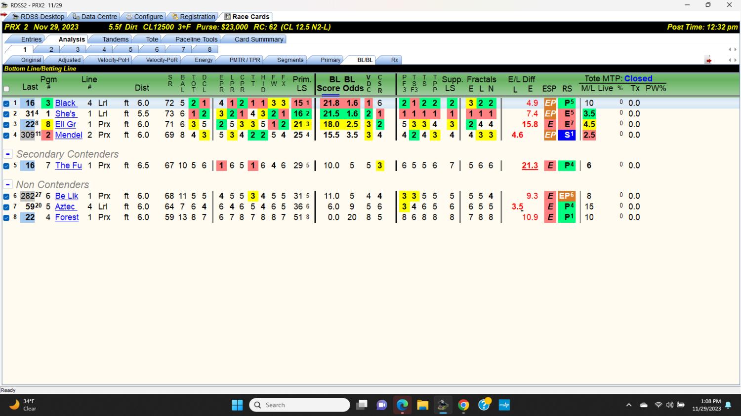
Task: Open the Paceline Tools tab
Action: (196, 39)
